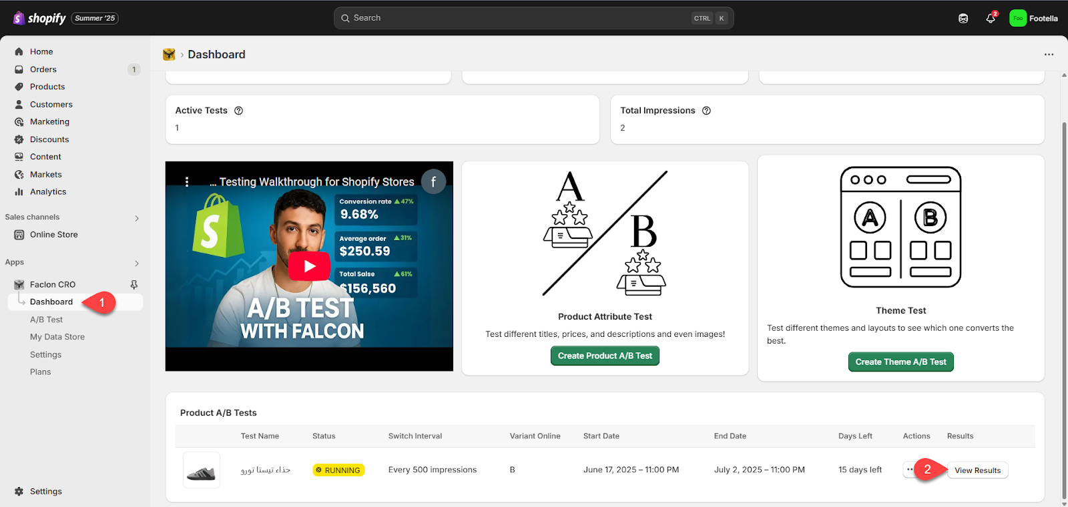Open the video three-dot options
Image resolution: width=1068 pixels, height=507 pixels.
(x=187, y=181)
